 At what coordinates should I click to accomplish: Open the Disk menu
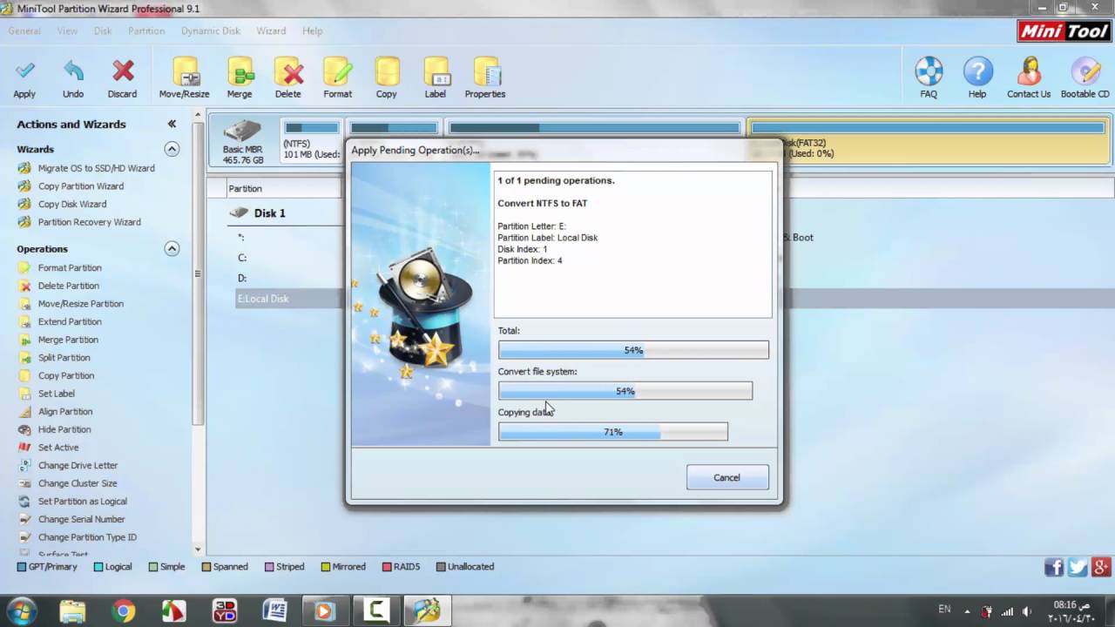click(x=103, y=30)
